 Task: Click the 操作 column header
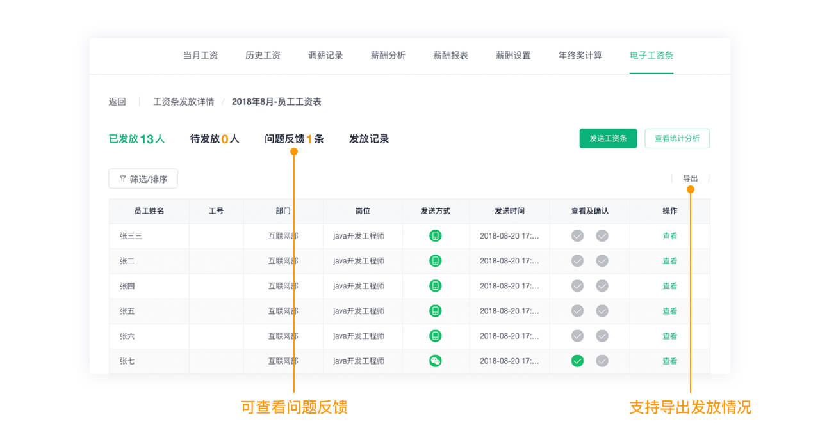[670, 211]
